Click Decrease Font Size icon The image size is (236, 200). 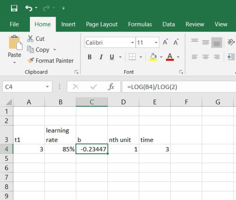tap(176, 42)
